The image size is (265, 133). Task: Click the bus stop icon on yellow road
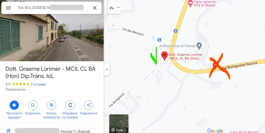[x=176, y=31]
